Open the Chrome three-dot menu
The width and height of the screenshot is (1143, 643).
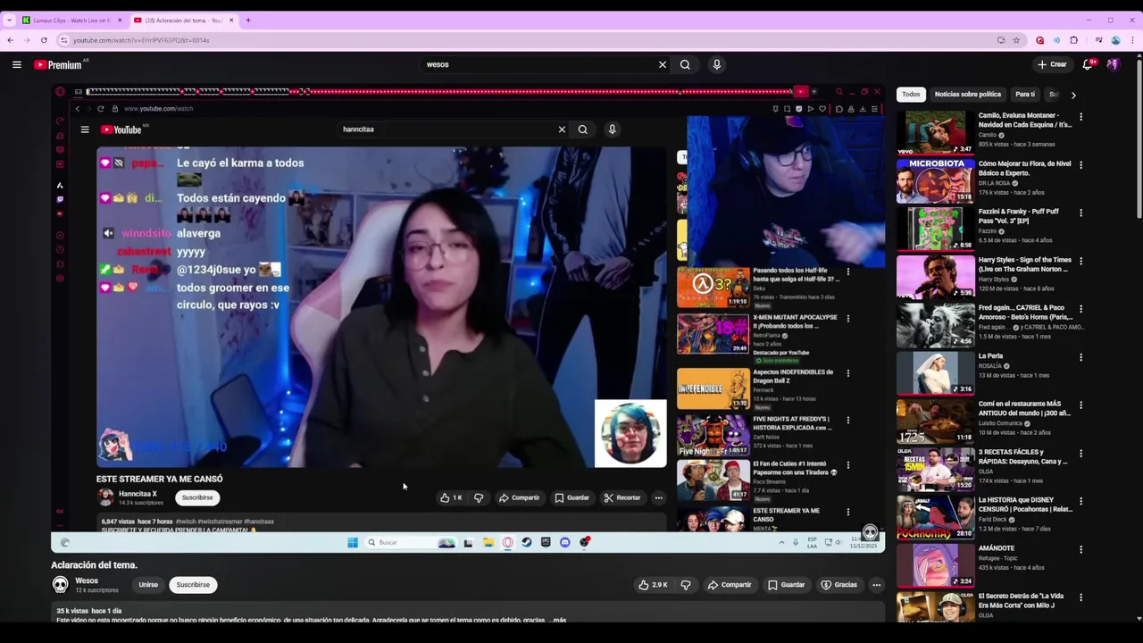pos(1133,40)
